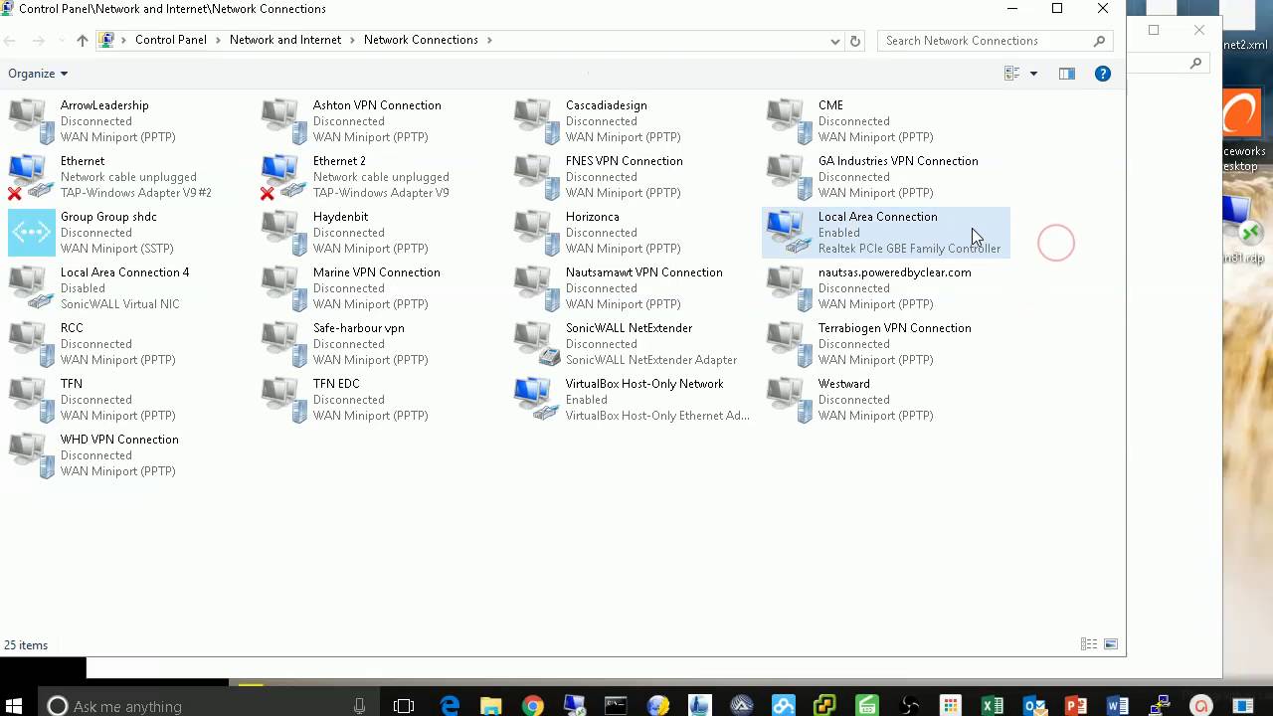
Task: Click the "25 items" status text
Action: [26, 645]
